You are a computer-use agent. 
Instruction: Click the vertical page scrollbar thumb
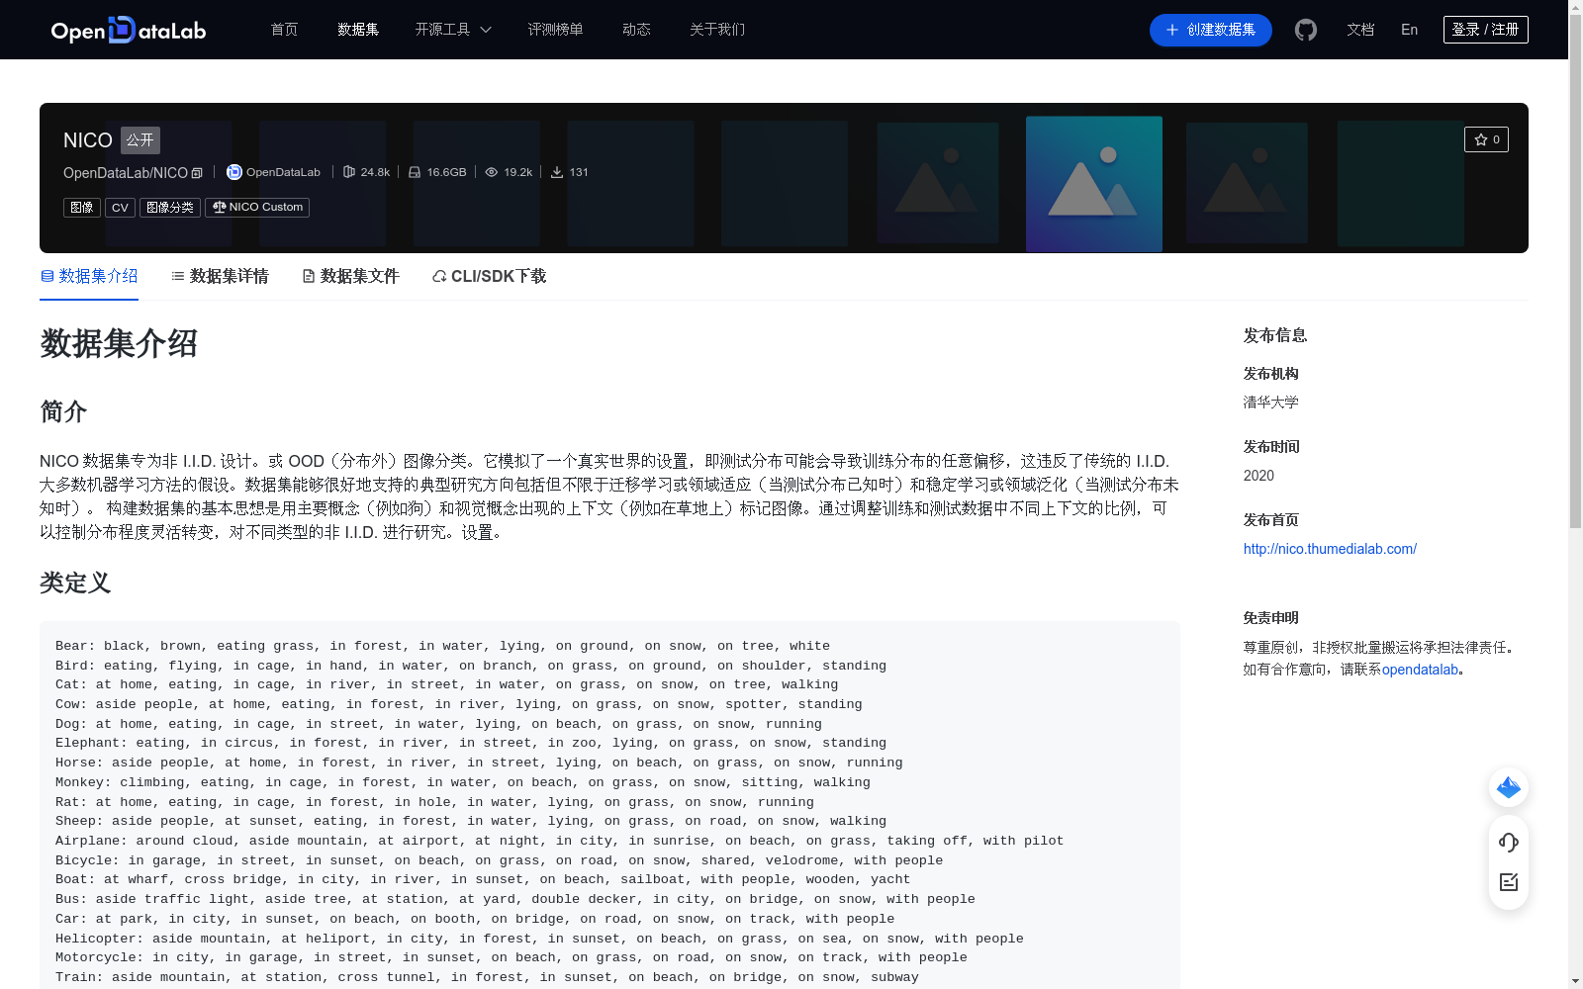tap(1575, 272)
